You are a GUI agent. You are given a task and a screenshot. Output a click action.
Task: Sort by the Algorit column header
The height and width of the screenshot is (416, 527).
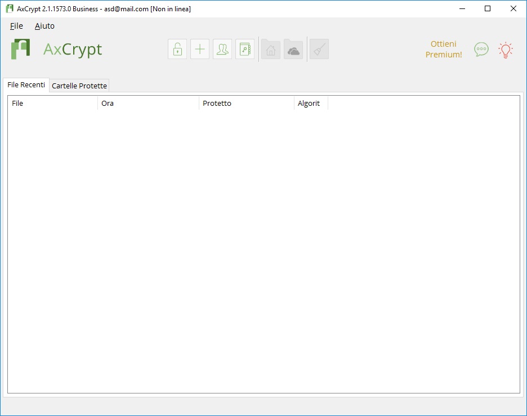[311, 103]
